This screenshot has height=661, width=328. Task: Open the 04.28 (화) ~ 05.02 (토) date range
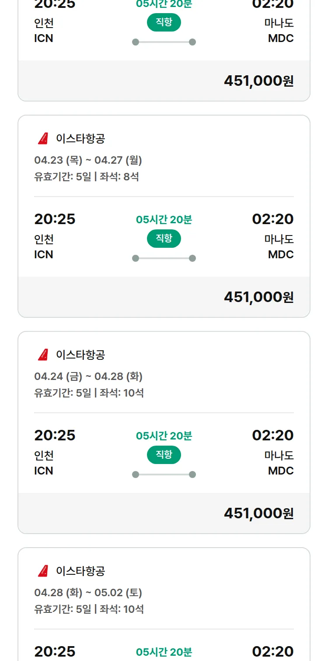(88, 593)
